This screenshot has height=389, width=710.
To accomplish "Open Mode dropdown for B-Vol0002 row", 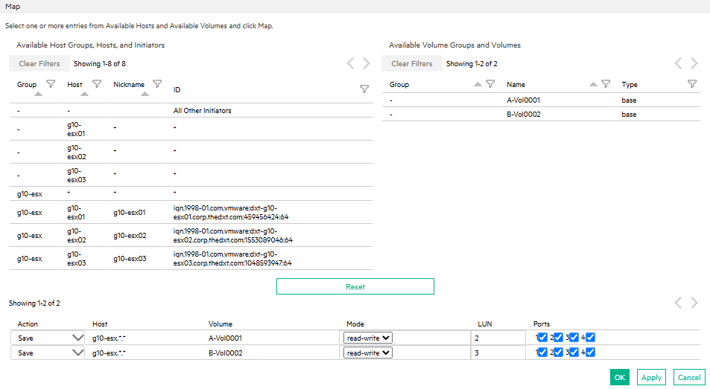I will point(368,353).
